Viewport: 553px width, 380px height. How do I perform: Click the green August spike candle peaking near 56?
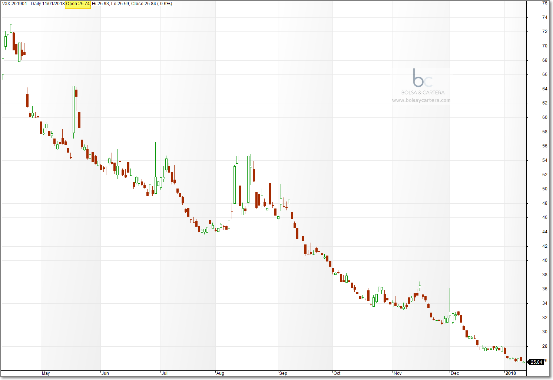237,160
